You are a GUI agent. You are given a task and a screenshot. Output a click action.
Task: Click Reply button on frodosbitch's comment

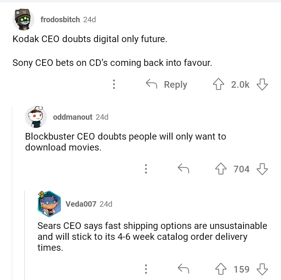pyautogui.click(x=167, y=85)
